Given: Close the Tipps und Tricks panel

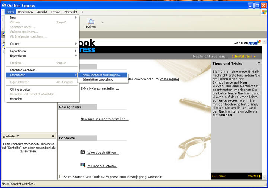Looking at the screenshot, I should [259, 64].
